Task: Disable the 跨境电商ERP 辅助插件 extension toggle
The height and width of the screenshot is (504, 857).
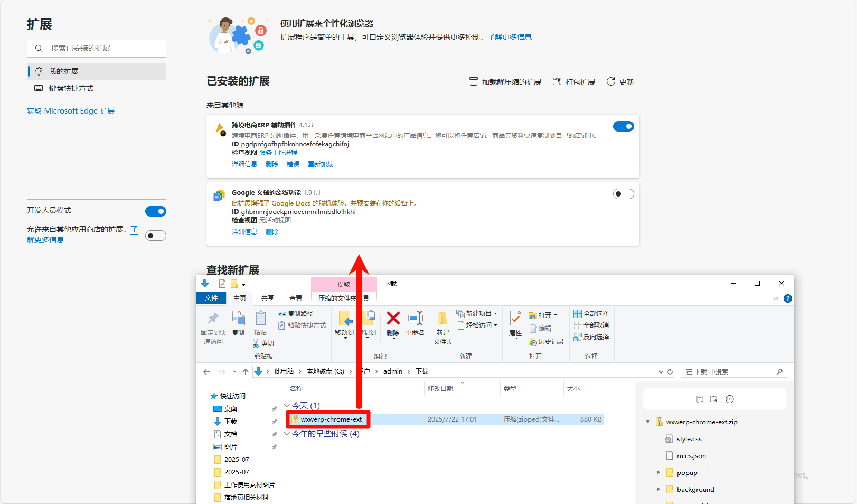Action: pyautogui.click(x=624, y=126)
